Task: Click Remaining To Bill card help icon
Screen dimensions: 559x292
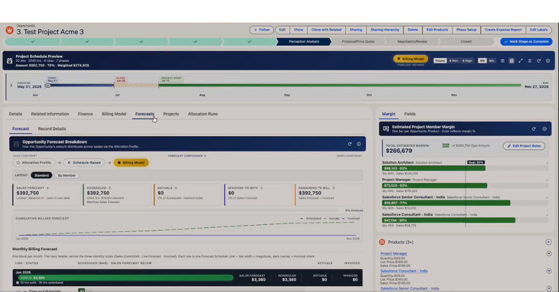Action: point(333,188)
